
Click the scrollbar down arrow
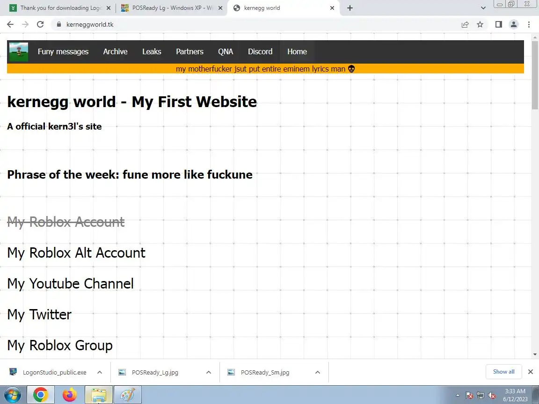tap(535, 354)
